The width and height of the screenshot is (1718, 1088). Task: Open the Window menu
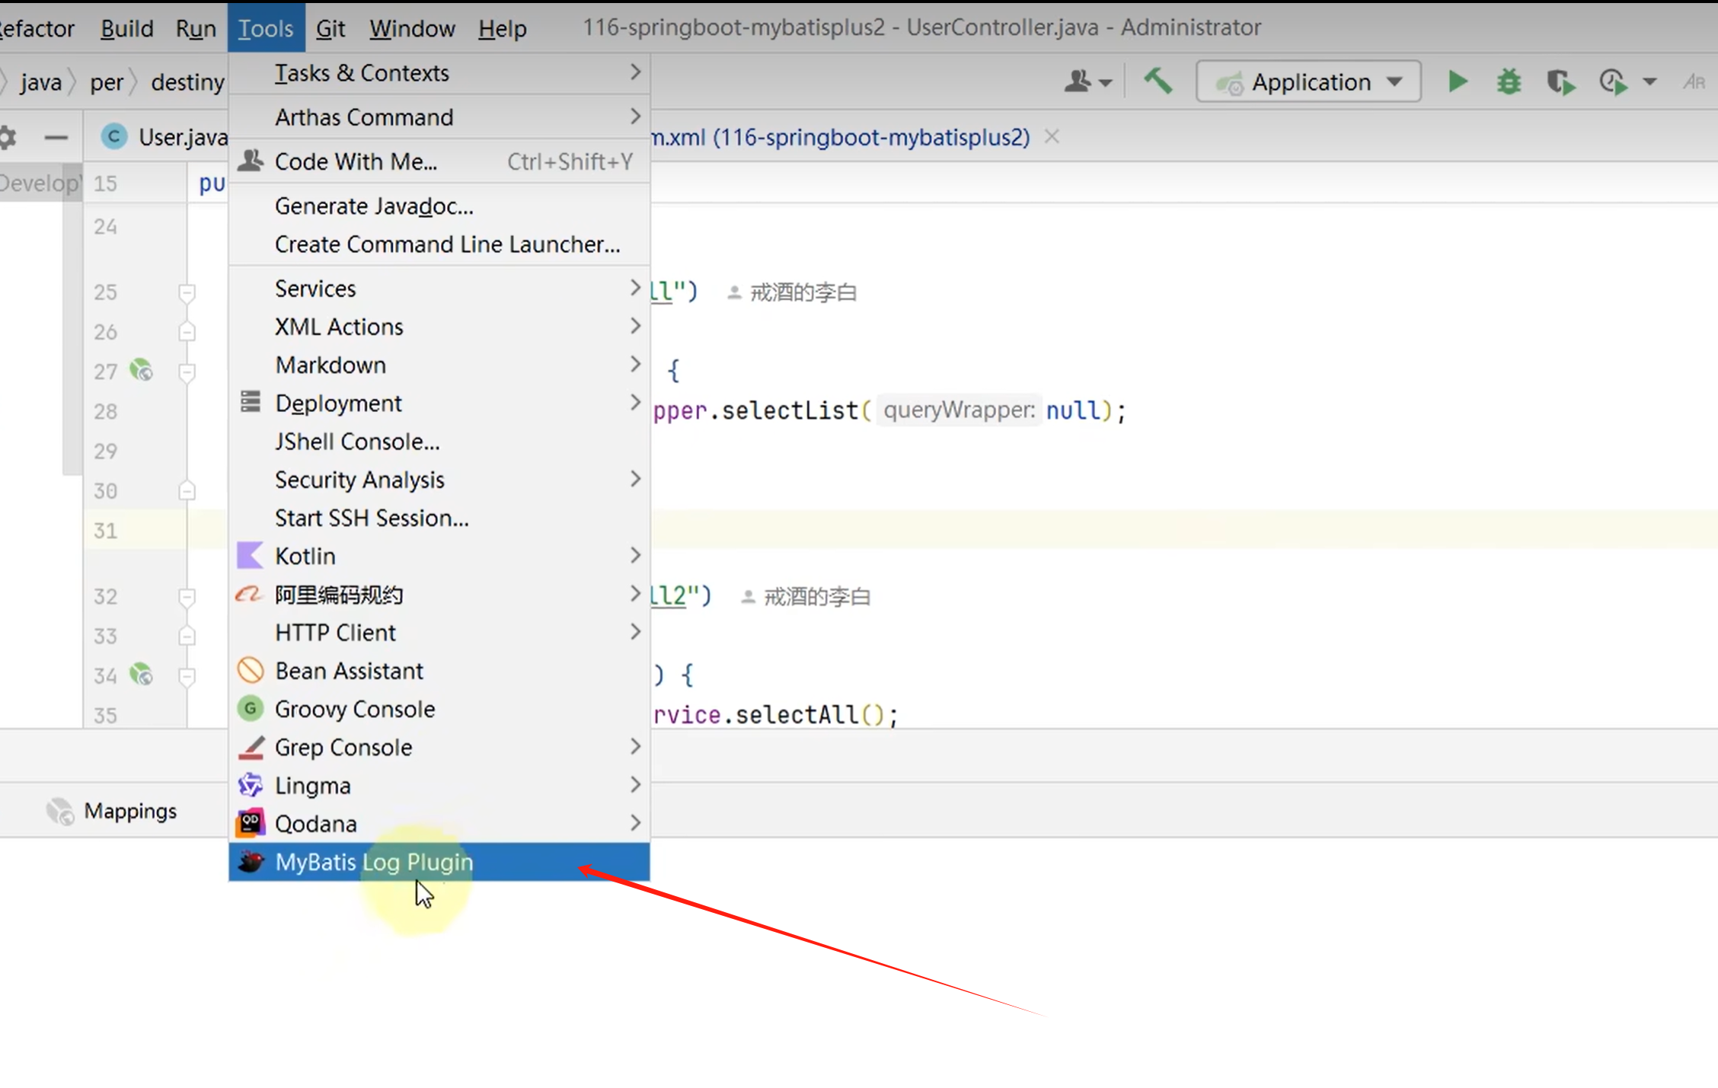[x=412, y=28]
